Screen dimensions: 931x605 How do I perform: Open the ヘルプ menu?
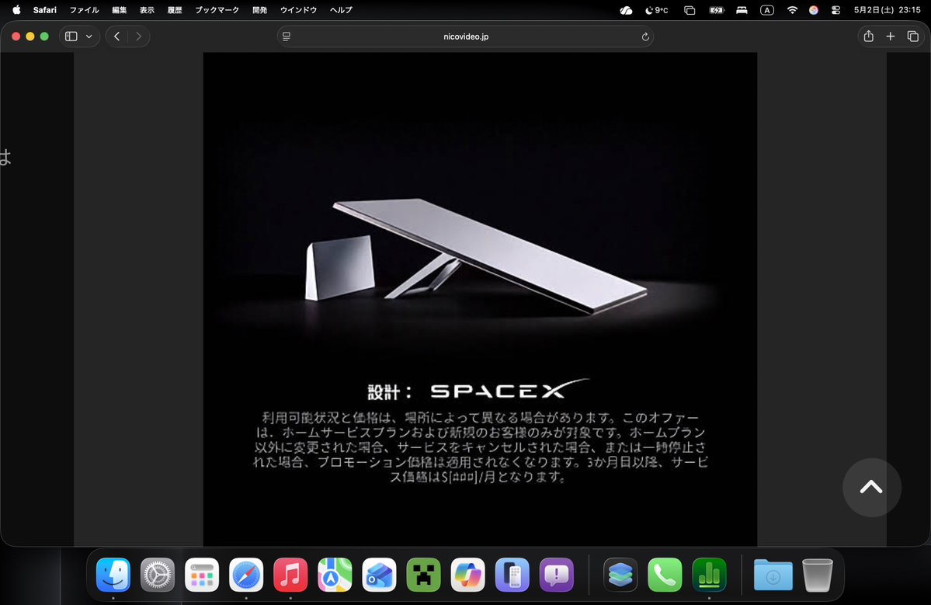(x=342, y=9)
